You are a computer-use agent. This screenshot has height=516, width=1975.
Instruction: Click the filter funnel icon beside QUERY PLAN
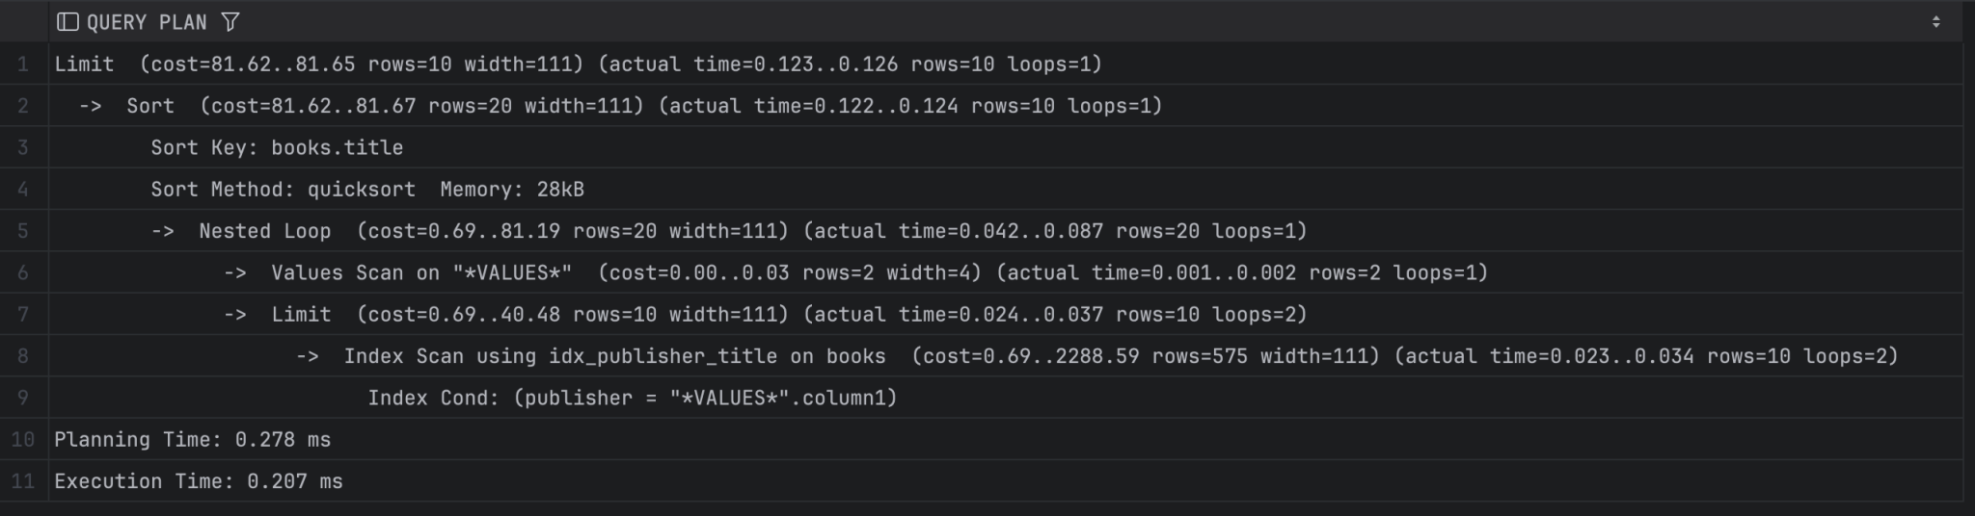click(230, 21)
